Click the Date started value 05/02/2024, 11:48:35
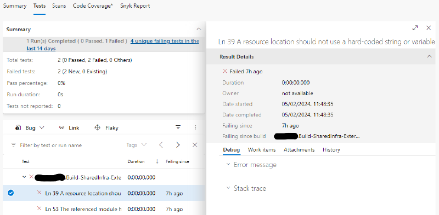 point(307,104)
